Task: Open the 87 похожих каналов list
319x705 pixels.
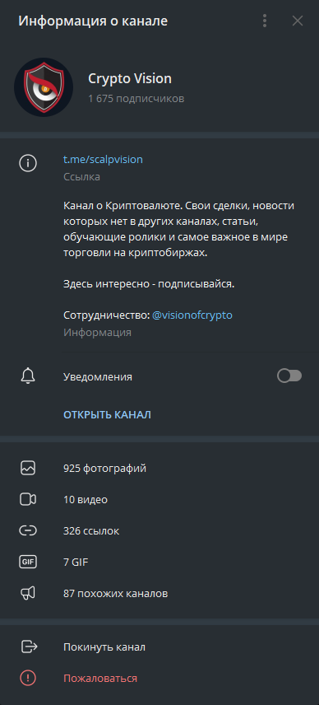Action: pos(159,594)
